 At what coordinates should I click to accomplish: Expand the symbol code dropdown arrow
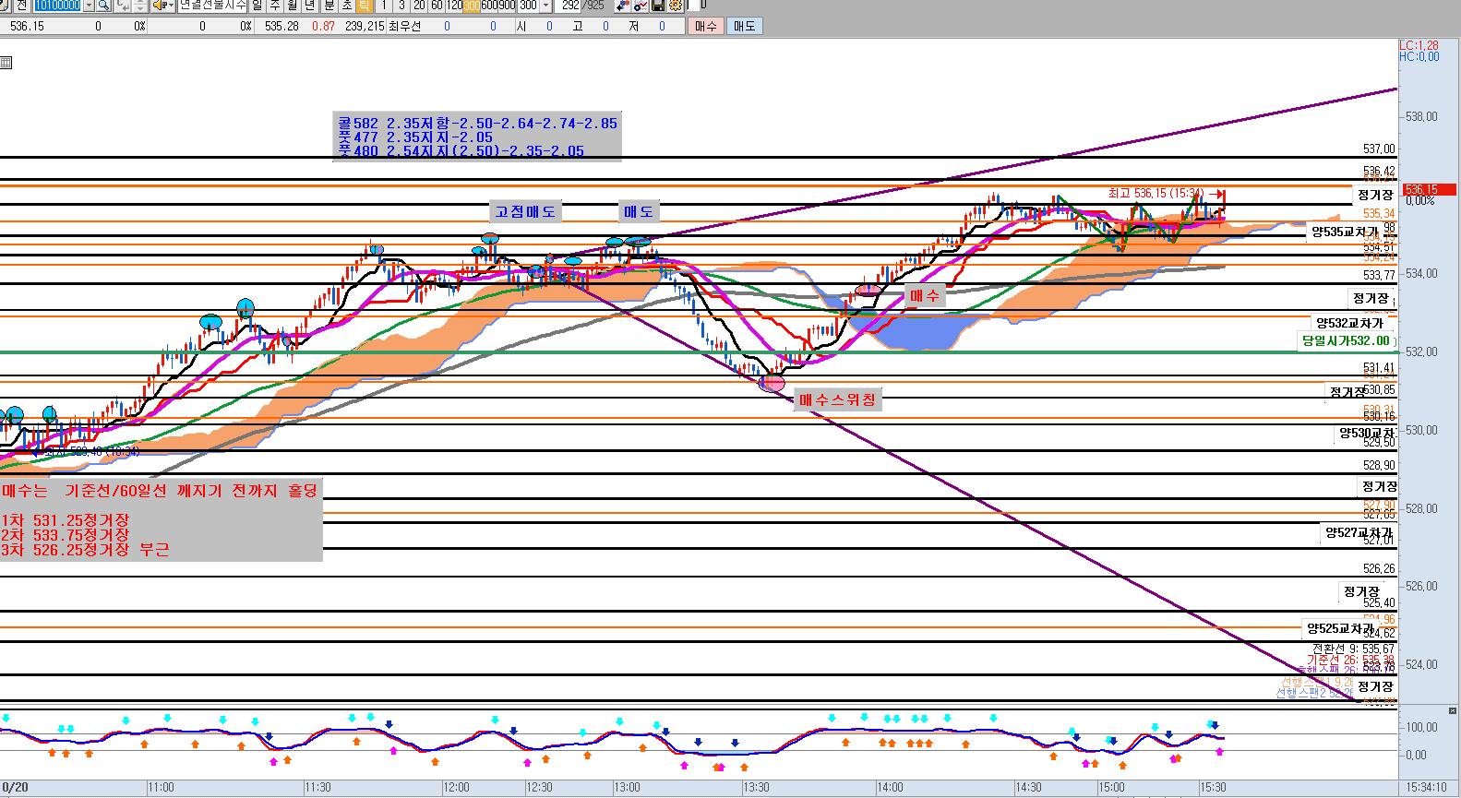[89, 6]
